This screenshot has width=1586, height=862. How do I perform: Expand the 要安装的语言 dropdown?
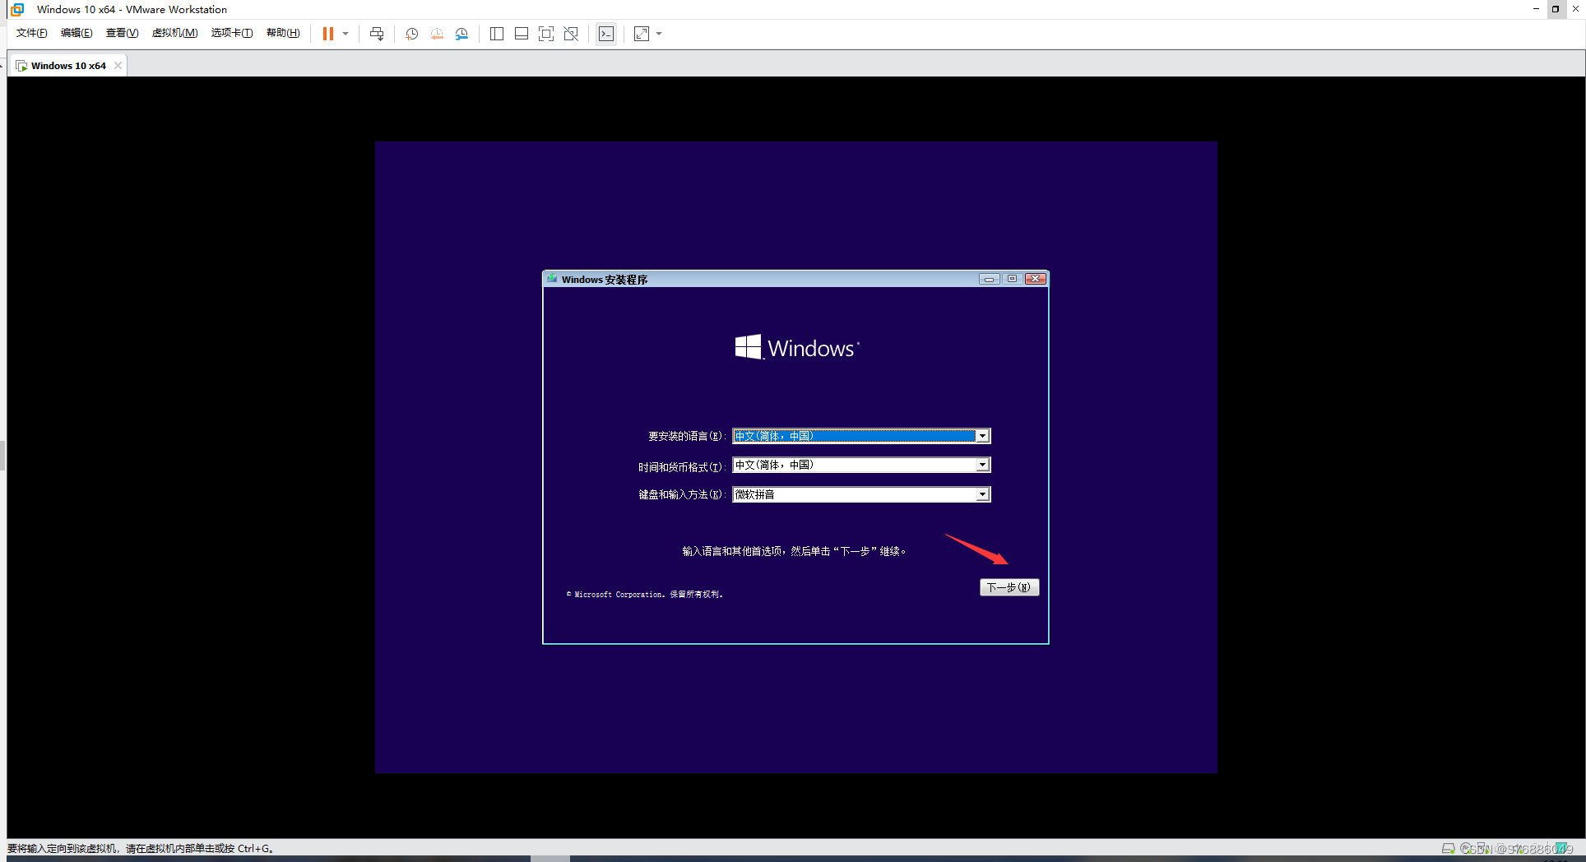pos(982,436)
